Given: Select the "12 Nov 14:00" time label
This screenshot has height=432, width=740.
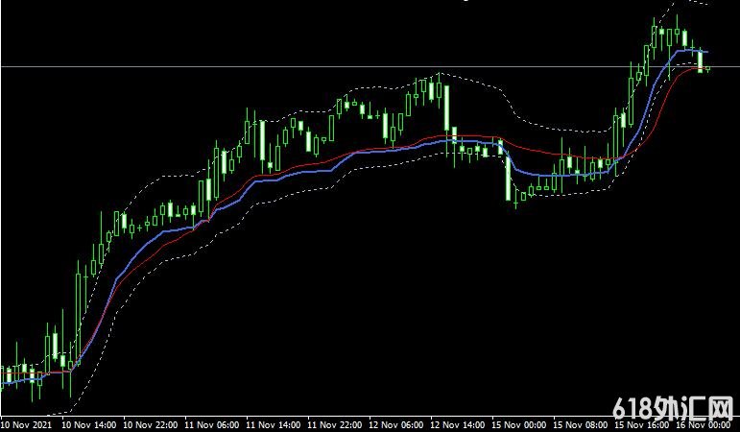Looking at the screenshot, I should tap(460, 423).
